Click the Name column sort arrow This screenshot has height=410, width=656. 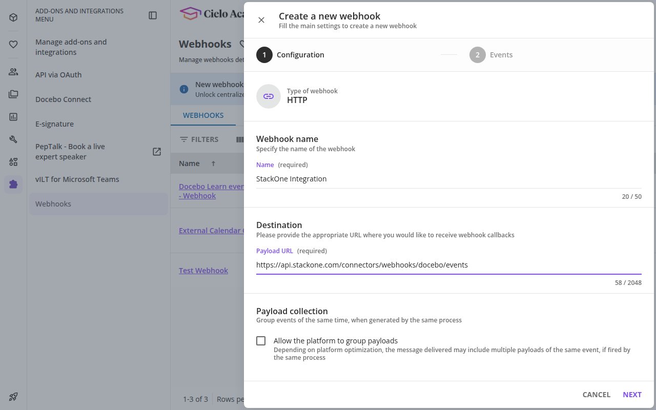213,163
